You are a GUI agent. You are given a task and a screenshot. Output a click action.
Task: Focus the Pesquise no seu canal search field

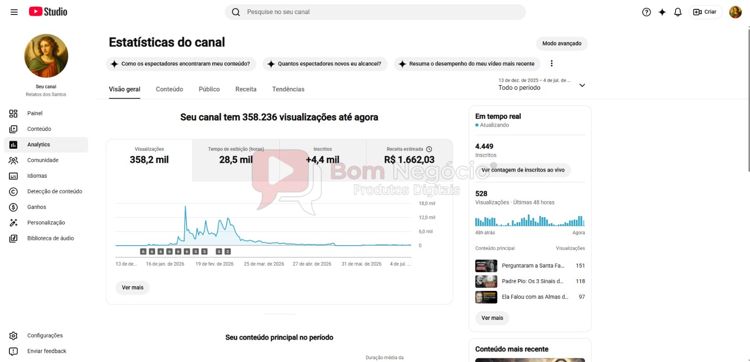coord(375,12)
